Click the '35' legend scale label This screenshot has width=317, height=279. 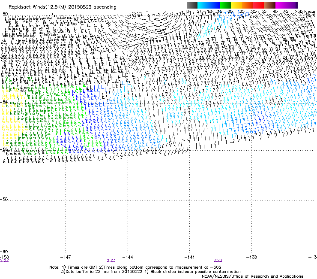(264, 12)
